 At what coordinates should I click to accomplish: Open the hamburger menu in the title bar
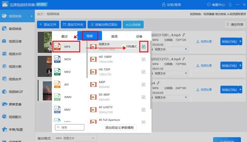pyautogui.click(x=230, y=5)
